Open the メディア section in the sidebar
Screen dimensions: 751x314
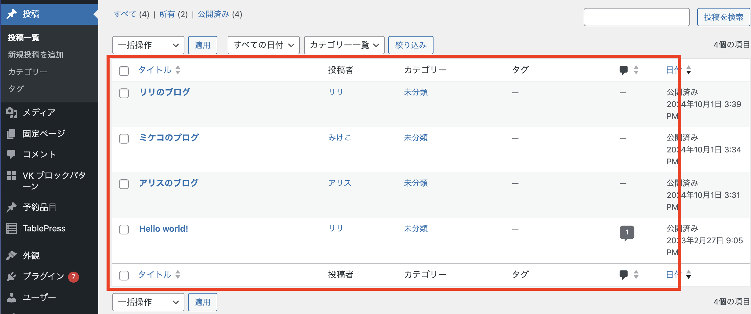tap(38, 112)
